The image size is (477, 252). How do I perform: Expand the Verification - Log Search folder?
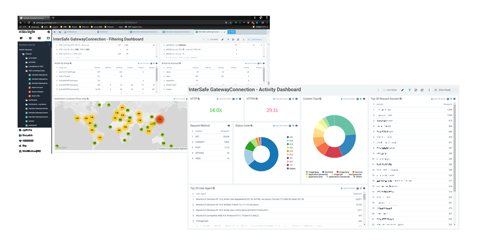click(36, 104)
